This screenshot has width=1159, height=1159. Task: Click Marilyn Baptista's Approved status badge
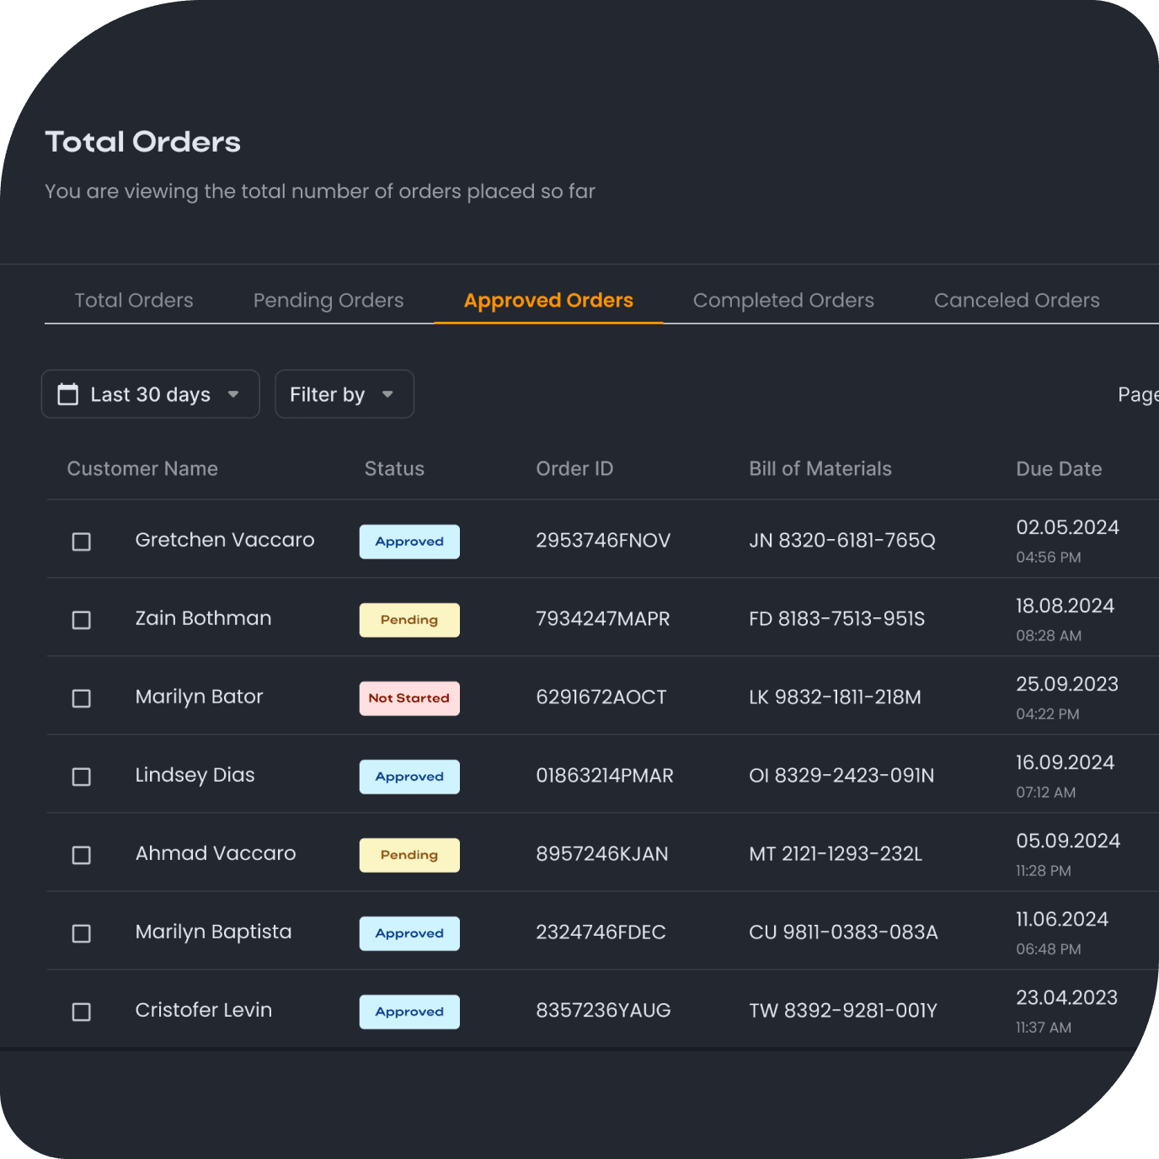pos(409,933)
